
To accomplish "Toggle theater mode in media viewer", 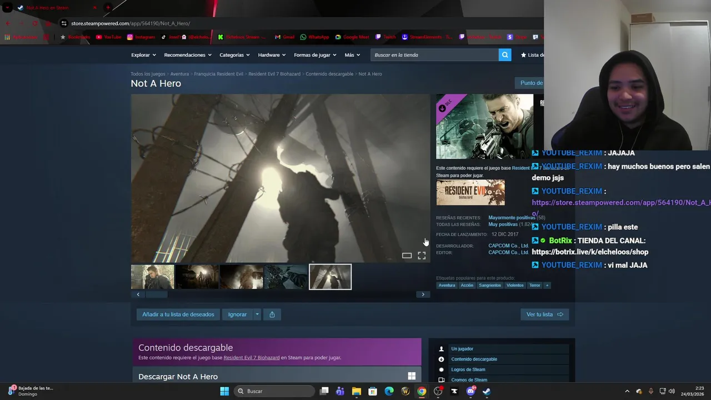I will click(407, 256).
